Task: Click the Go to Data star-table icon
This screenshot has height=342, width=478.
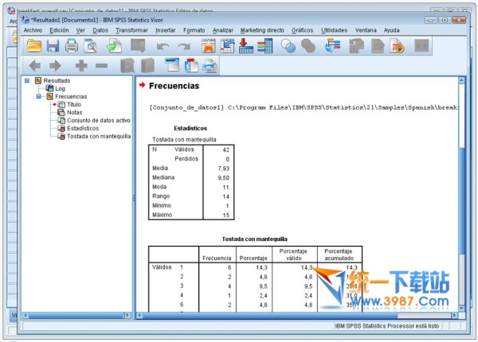Action: pyautogui.click(x=208, y=46)
